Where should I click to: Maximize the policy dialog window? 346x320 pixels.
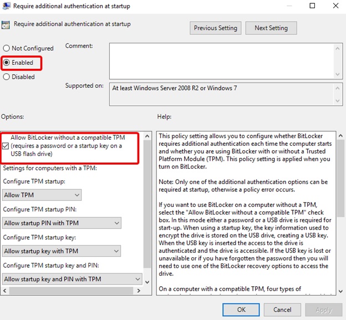312,6
